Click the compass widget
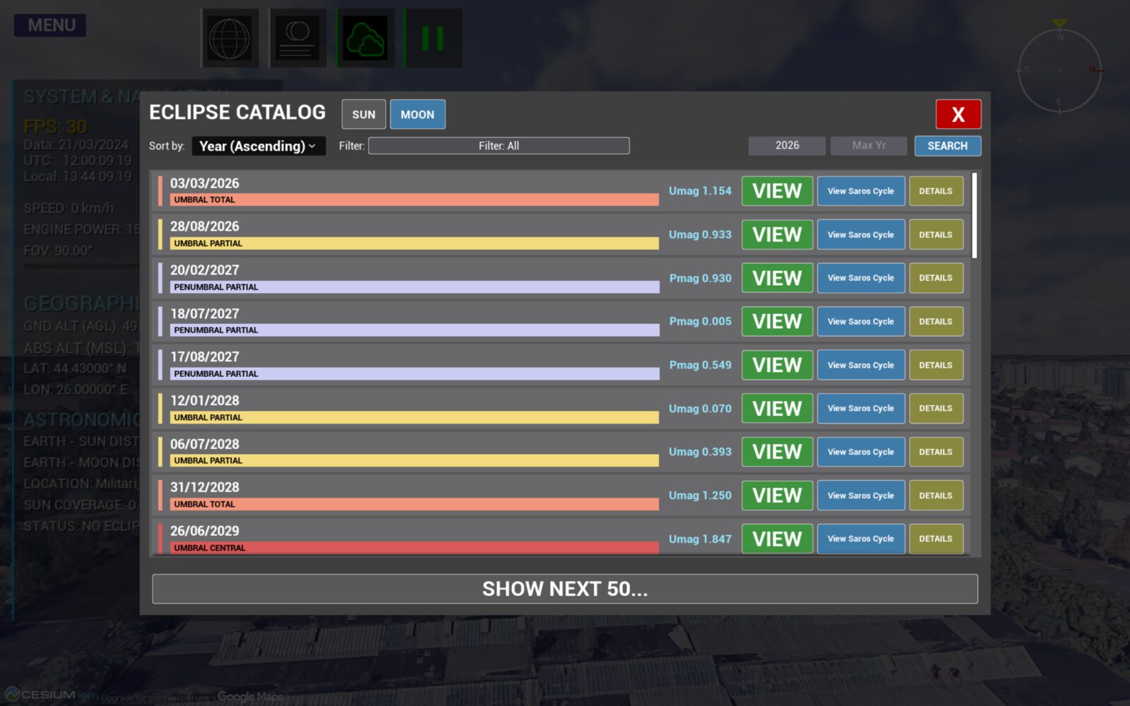The height and width of the screenshot is (706, 1130). [1059, 69]
